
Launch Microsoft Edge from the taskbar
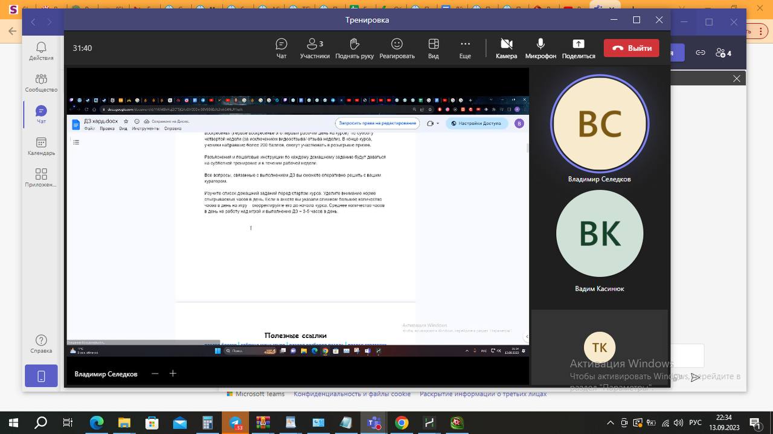[x=97, y=423]
